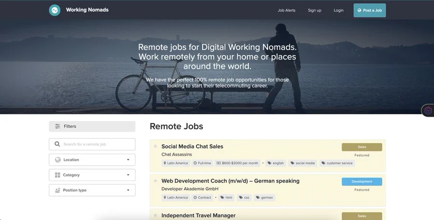The image size is (434, 220).
Task: Star the Social Media Chat Sales job
Action: [155, 146]
